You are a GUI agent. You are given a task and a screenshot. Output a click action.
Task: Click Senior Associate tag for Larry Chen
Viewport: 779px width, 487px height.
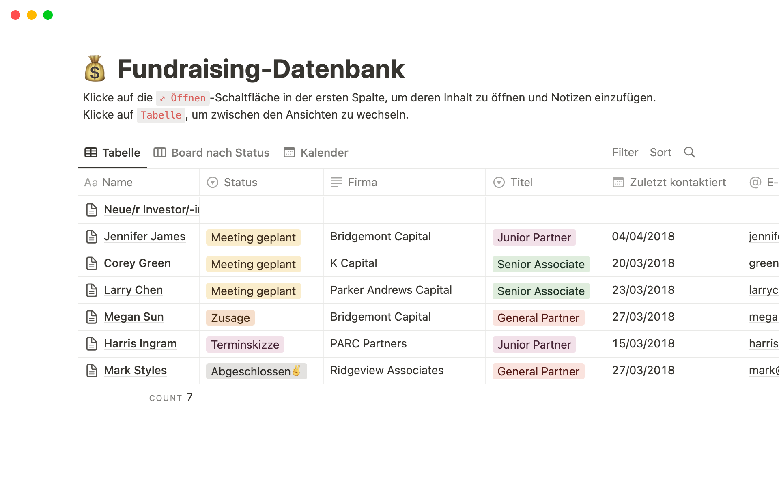[x=541, y=291]
